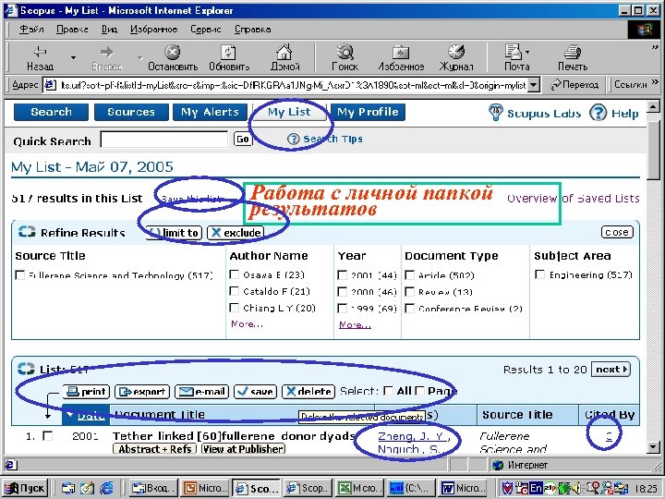The width and height of the screenshot is (665, 499).
Task: Click the print button in list toolbar
Action: click(x=86, y=391)
